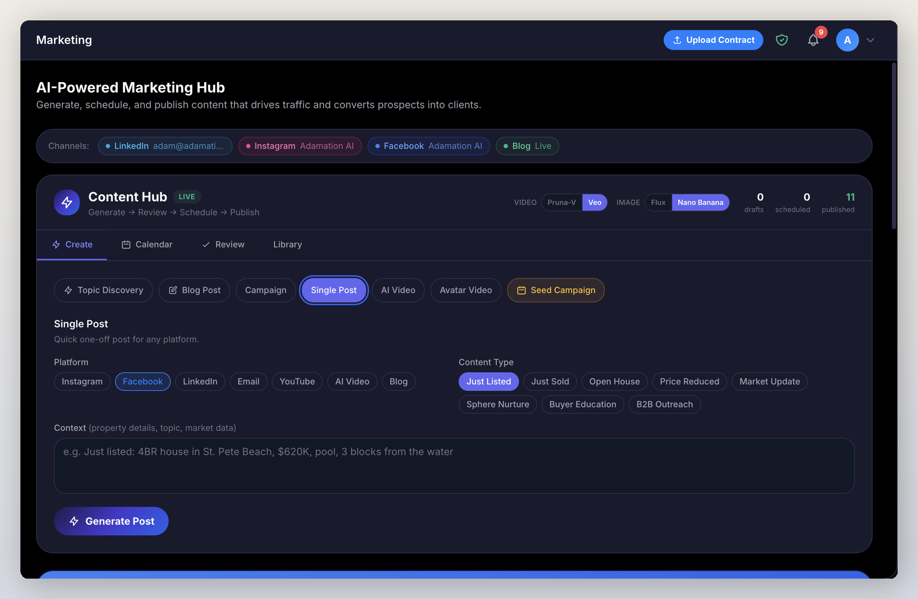Open the user avatar icon
The image size is (918, 599).
pyautogui.click(x=847, y=40)
